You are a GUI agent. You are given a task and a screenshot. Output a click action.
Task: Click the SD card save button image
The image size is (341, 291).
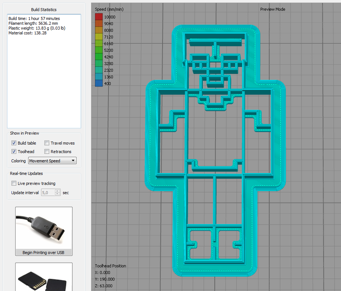coord(44,277)
